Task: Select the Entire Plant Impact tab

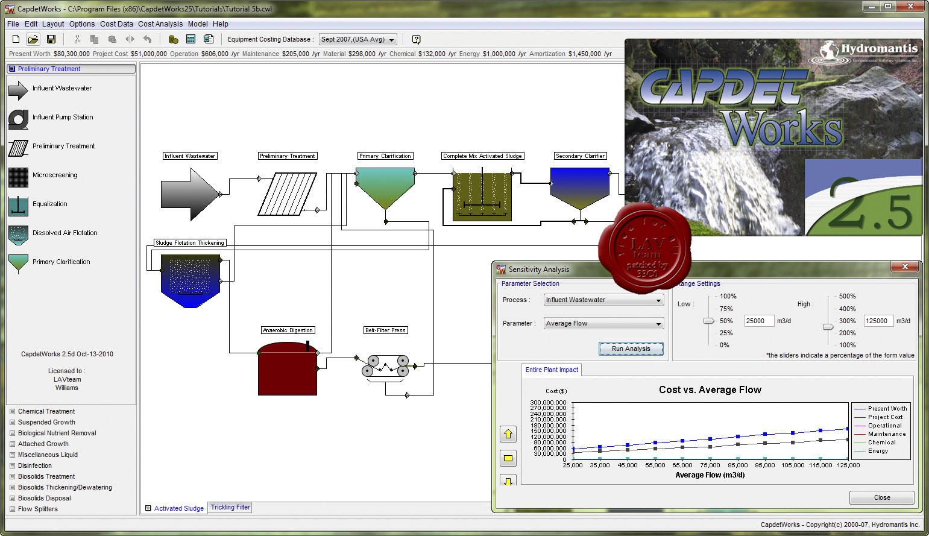Action: click(x=552, y=370)
